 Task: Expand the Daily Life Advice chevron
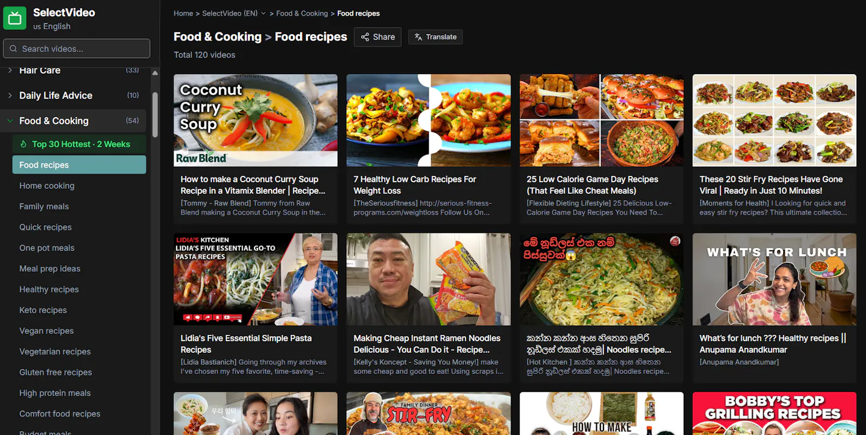pos(10,95)
